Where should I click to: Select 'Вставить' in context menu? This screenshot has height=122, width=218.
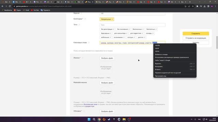(175, 69)
